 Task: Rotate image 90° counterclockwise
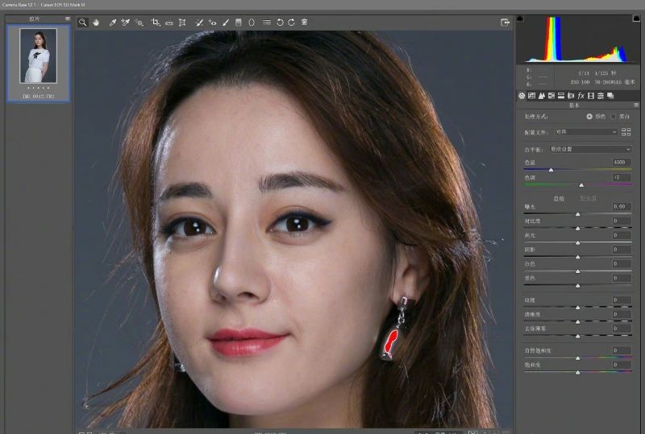279,23
